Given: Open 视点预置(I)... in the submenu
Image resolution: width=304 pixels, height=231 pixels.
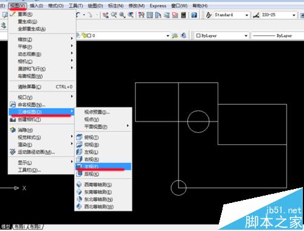Looking at the screenshot, I should tap(103, 112).
